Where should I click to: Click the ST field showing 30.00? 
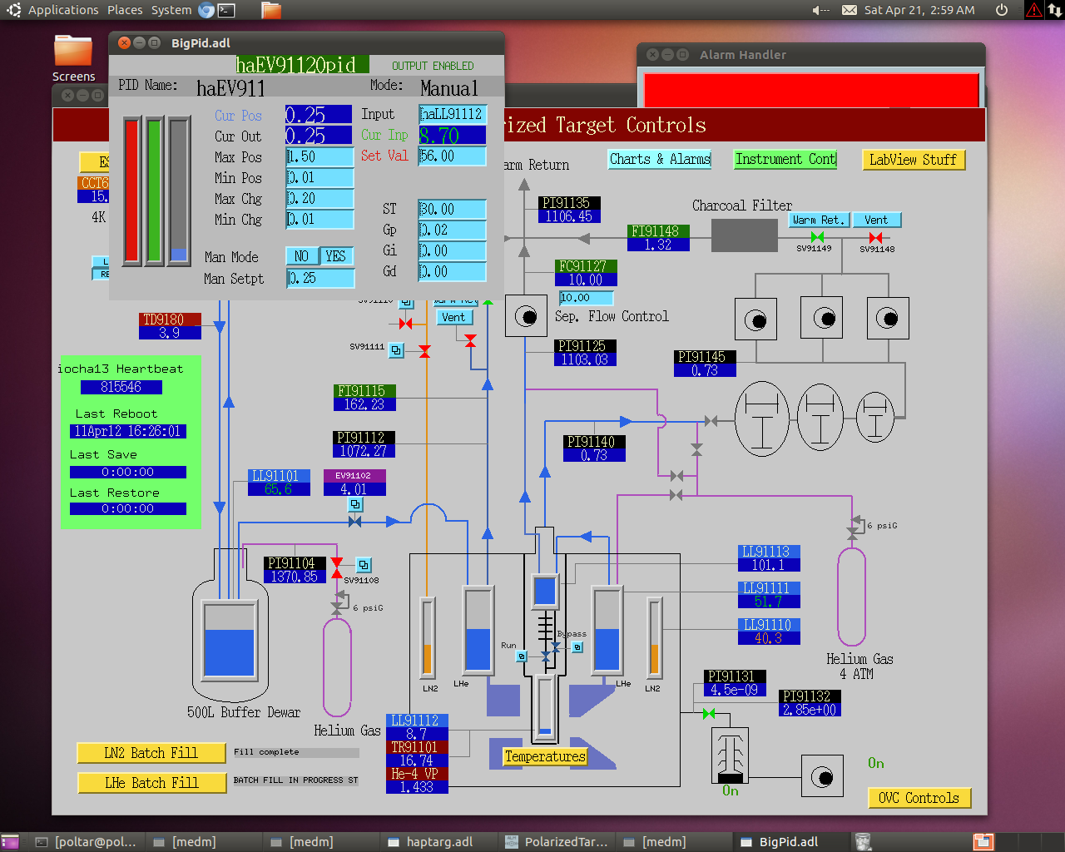pos(452,209)
